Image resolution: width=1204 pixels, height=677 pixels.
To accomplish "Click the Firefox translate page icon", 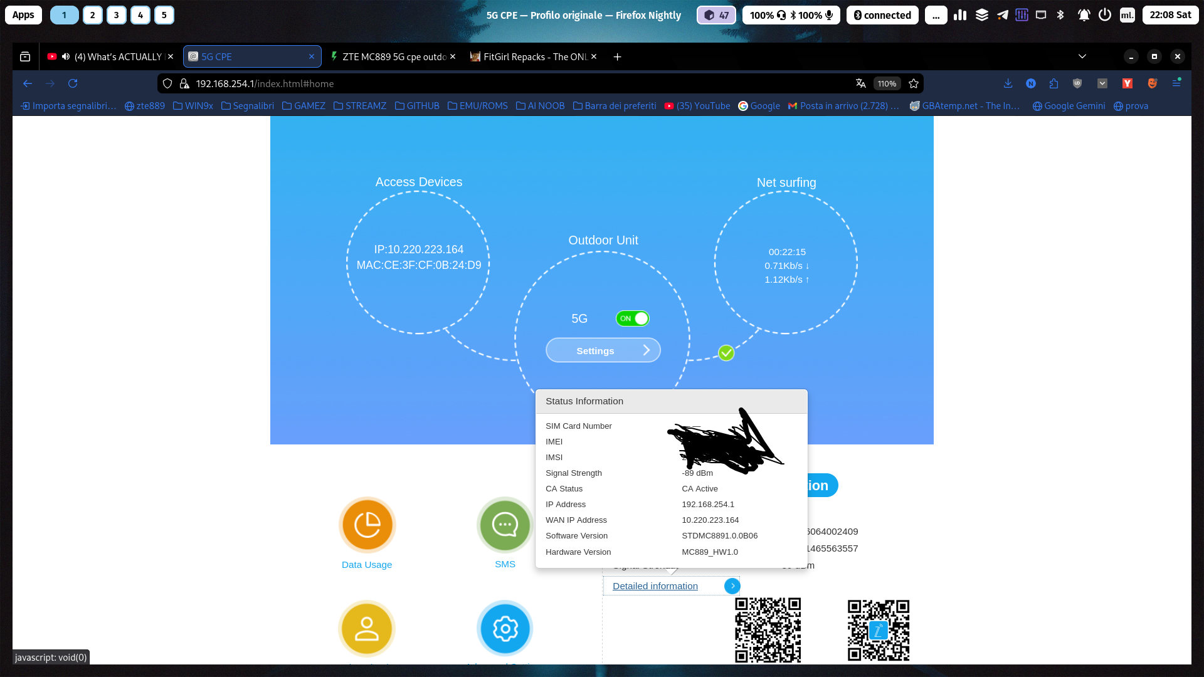I will click(x=860, y=83).
